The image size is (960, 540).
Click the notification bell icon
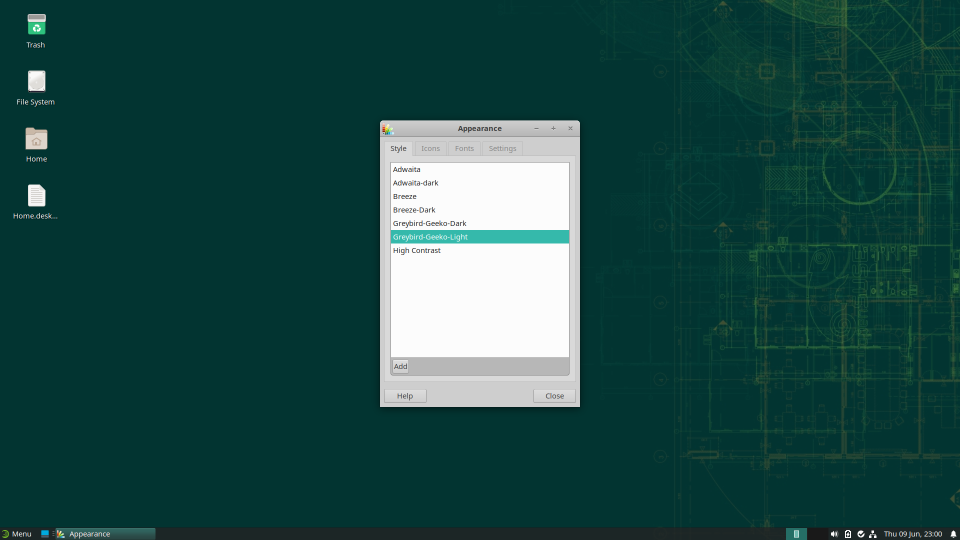coord(953,534)
